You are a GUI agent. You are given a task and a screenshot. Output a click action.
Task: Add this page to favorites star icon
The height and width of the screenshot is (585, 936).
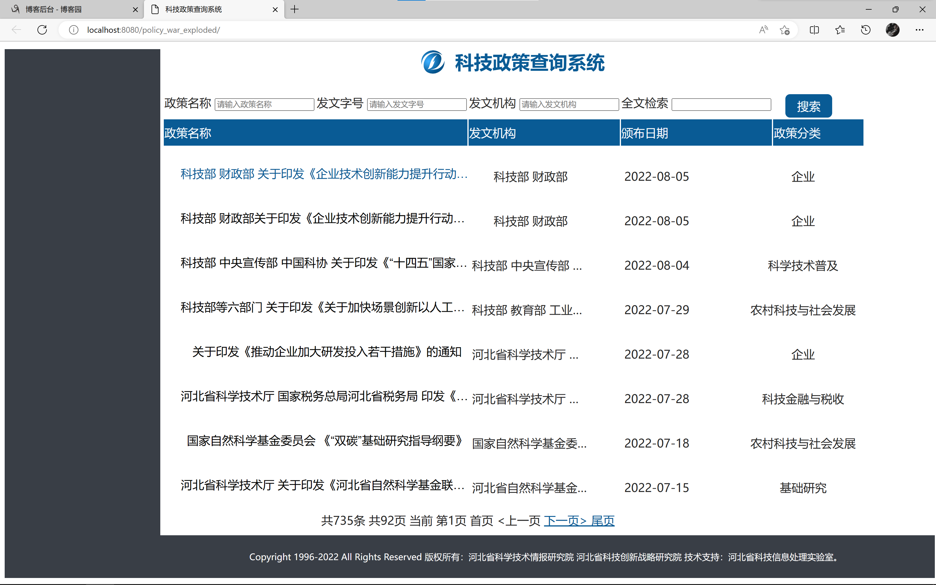[x=785, y=30]
